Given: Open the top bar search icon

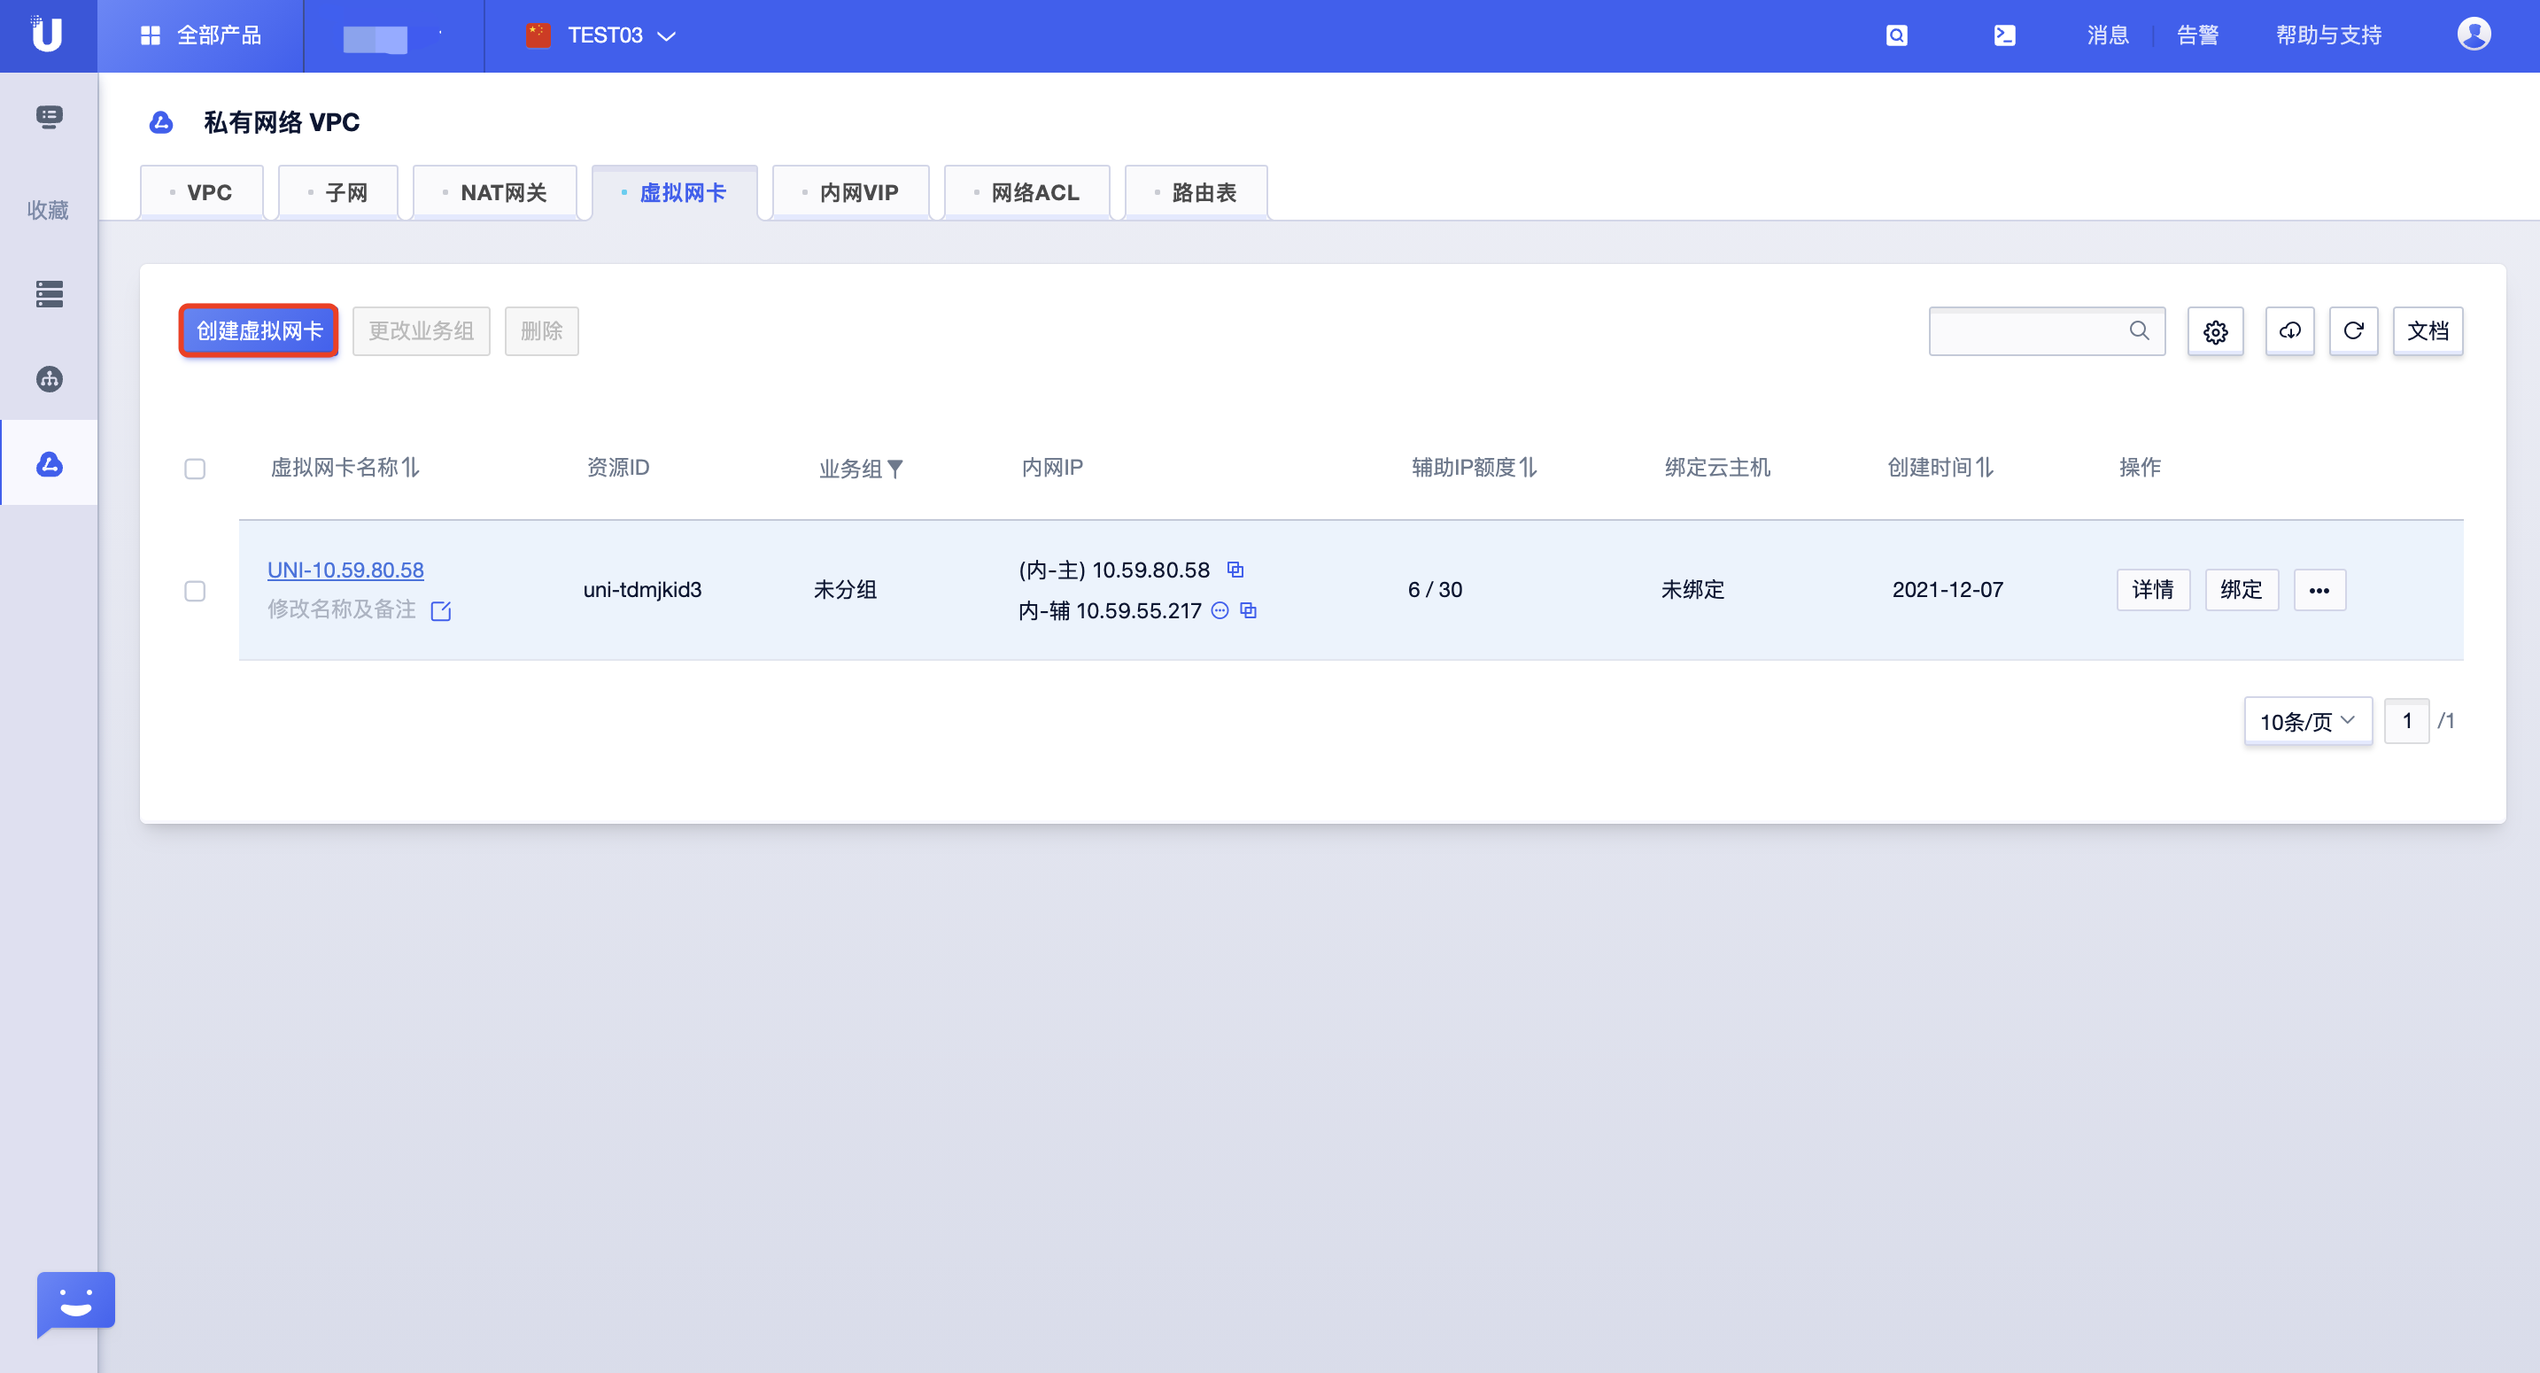Looking at the screenshot, I should [x=1896, y=35].
